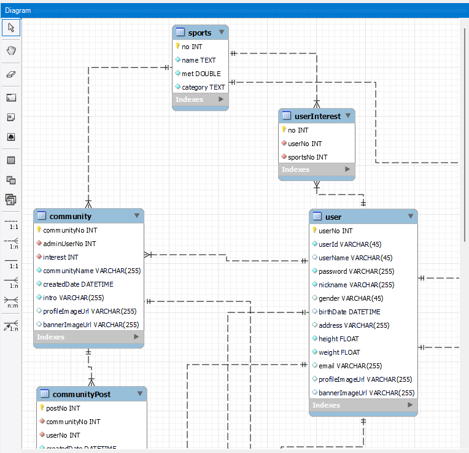Collapse the userInterest table with header arrow
This screenshot has width=469, height=453.
348,115
